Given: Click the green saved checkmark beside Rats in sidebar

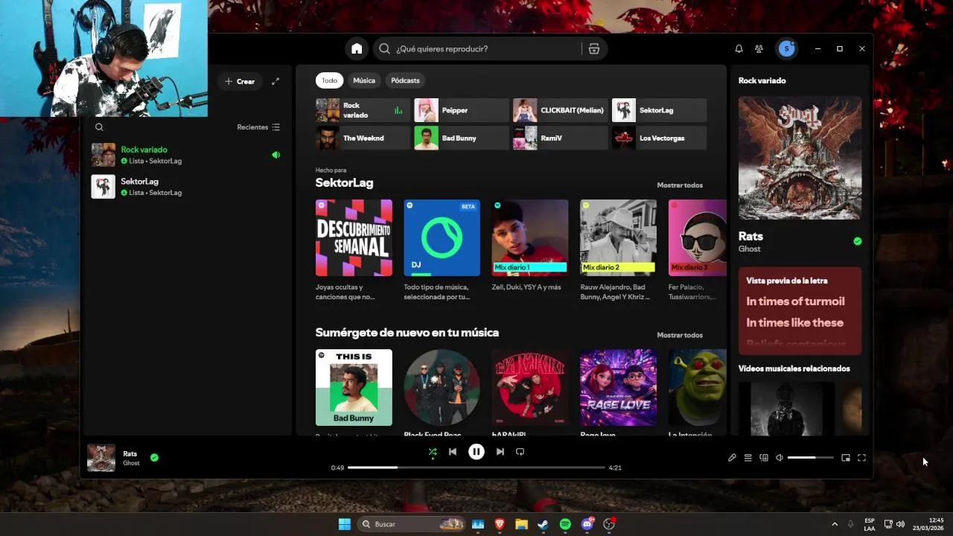Looking at the screenshot, I should coord(858,241).
